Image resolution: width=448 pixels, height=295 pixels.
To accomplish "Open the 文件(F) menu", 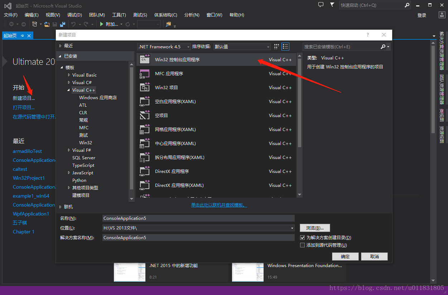I will pyautogui.click(x=11, y=15).
